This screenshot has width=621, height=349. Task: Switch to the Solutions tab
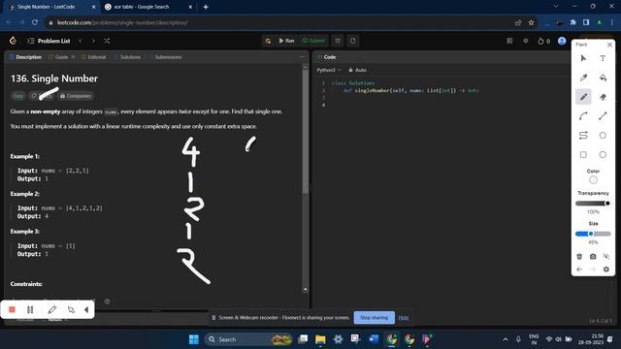pyautogui.click(x=127, y=57)
